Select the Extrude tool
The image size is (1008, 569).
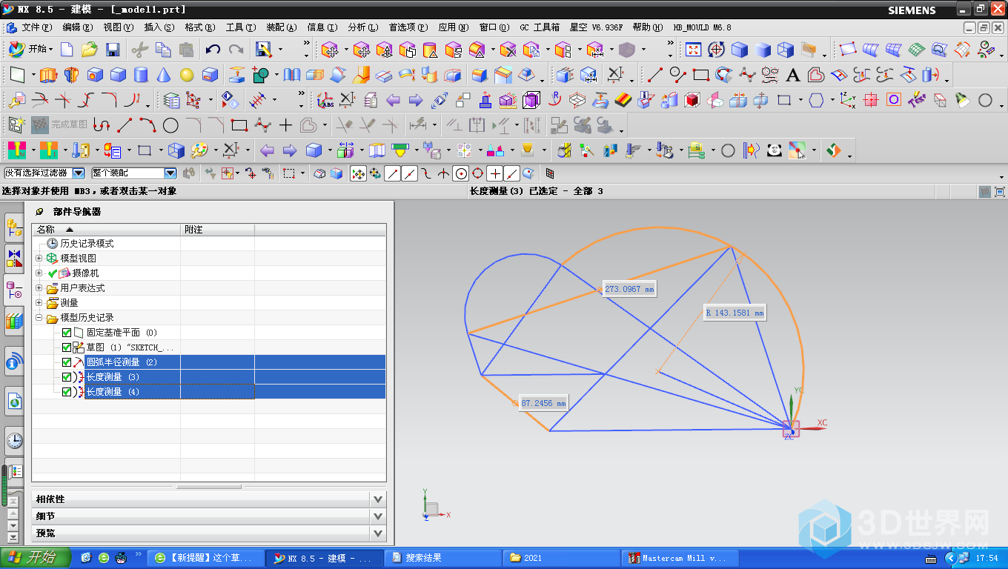(x=48, y=75)
